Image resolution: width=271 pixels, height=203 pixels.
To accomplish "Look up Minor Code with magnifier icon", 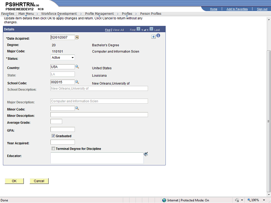I will tap(77, 108).
